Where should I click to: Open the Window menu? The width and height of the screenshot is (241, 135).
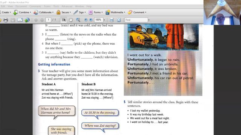(x=79, y=6)
